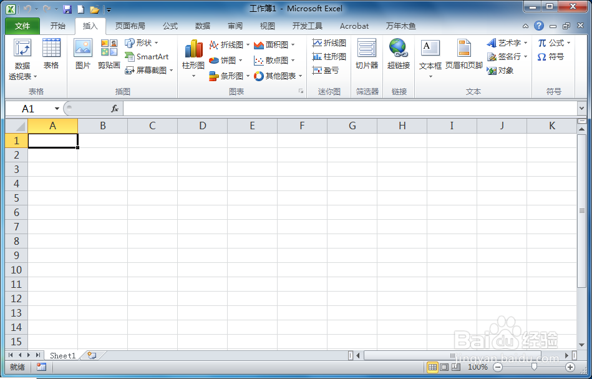Insert a column chart (柱形图)
The height and width of the screenshot is (379, 592).
pyautogui.click(x=193, y=58)
